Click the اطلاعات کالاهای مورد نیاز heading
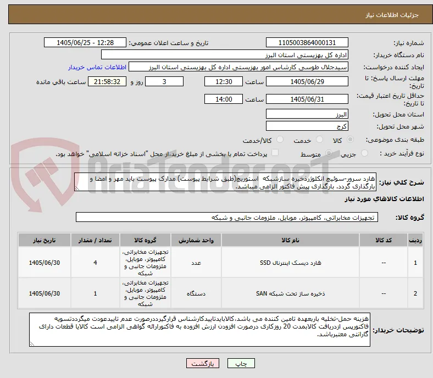The image size is (433, 378). [x=384, y=199]
